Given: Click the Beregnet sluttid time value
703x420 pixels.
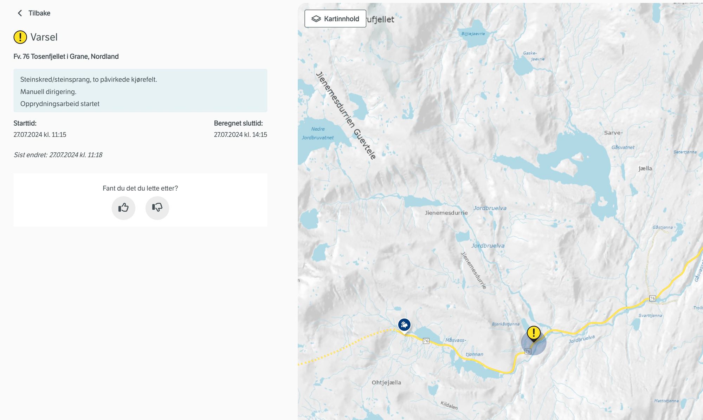Looking at the screenshot, I should [x=240, y=135].
